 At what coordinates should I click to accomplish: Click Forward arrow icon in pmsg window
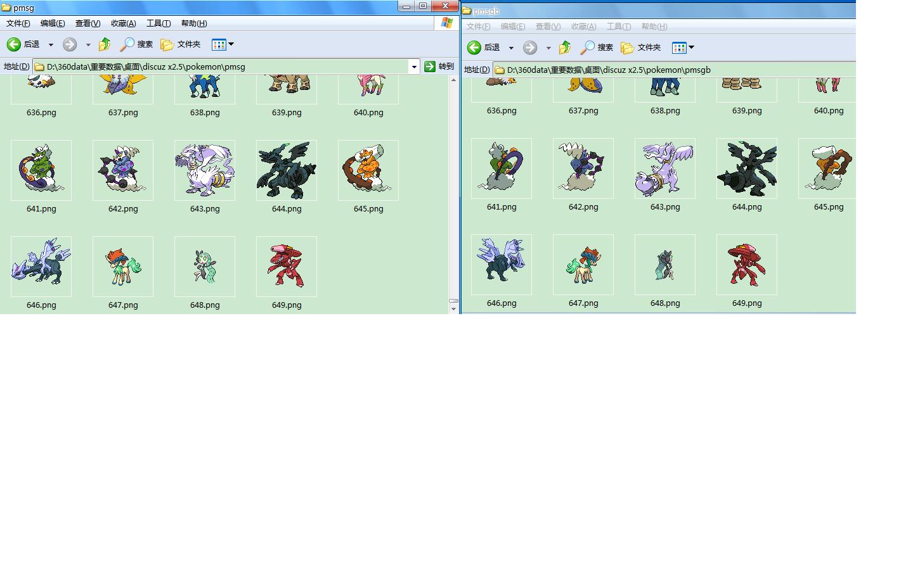tap(70, 44)
